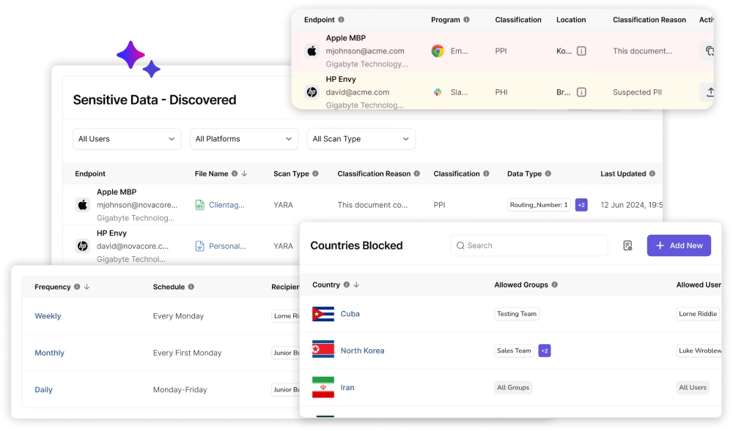Click the spreadsheet file icon for Clientag...
Image resolution: width=733 pixels, height=431 pixels.
pyautogui.click(x=199, y=206)
